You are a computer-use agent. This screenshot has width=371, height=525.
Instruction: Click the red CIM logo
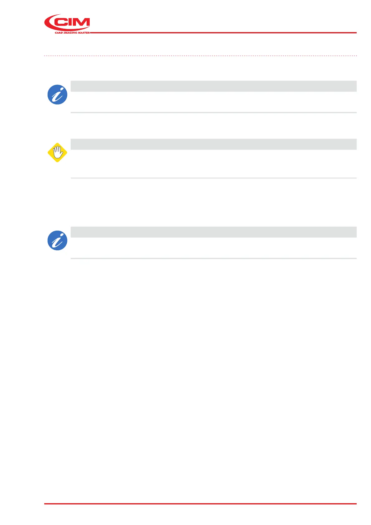pos(67,22)
